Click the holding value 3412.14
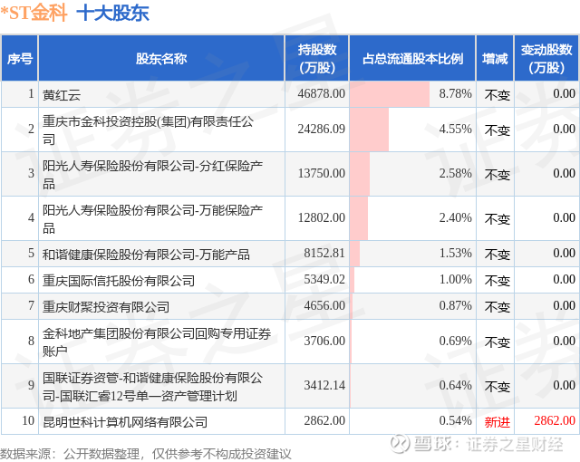580x462 pixels. (324, 385)
